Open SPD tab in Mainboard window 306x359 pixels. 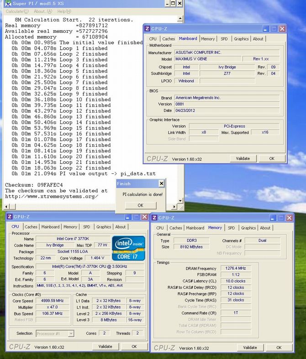(224, 39)
